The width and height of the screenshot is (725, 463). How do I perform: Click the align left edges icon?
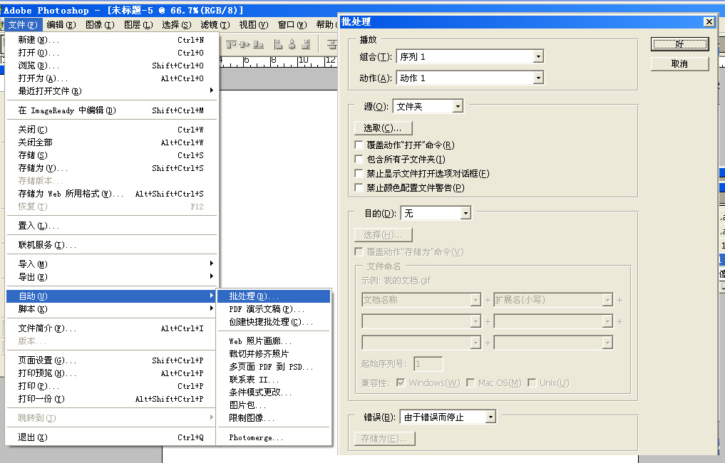(x=278, y=44)
